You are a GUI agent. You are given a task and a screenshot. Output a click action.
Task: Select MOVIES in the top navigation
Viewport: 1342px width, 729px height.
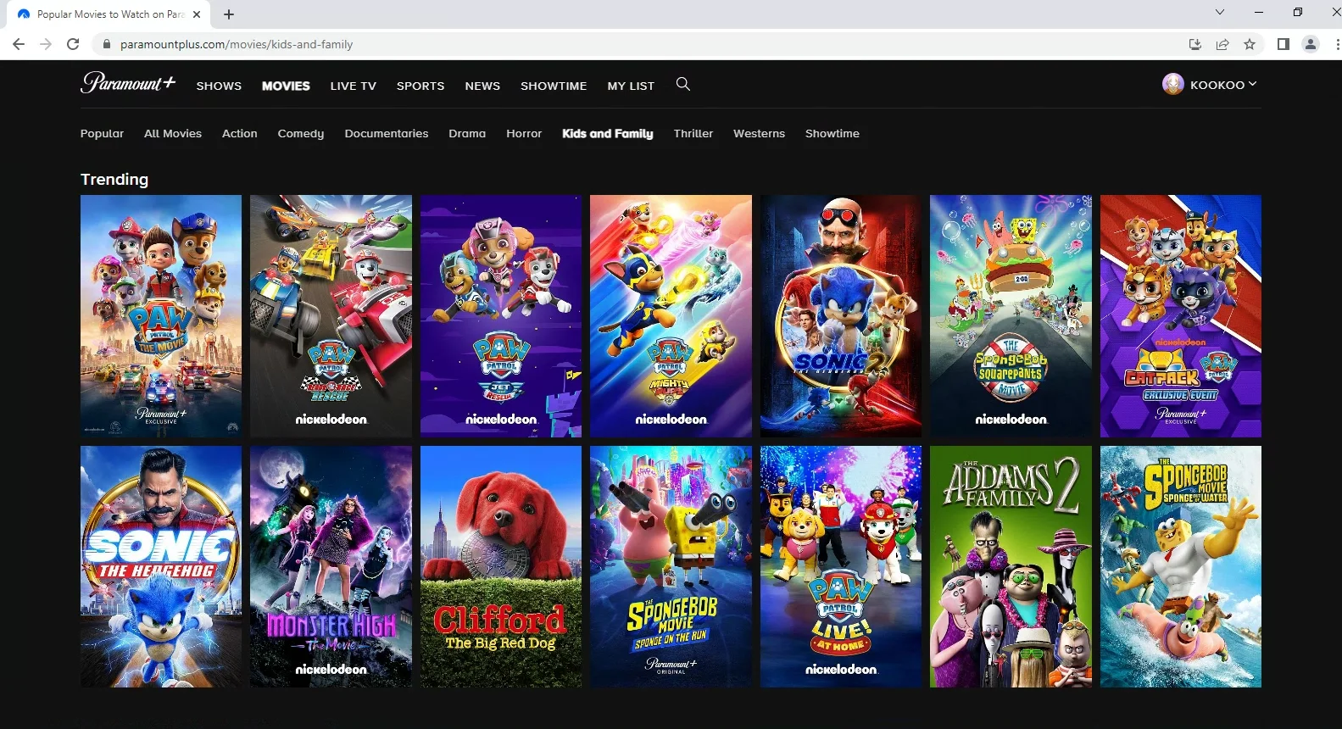coord(286,86)
